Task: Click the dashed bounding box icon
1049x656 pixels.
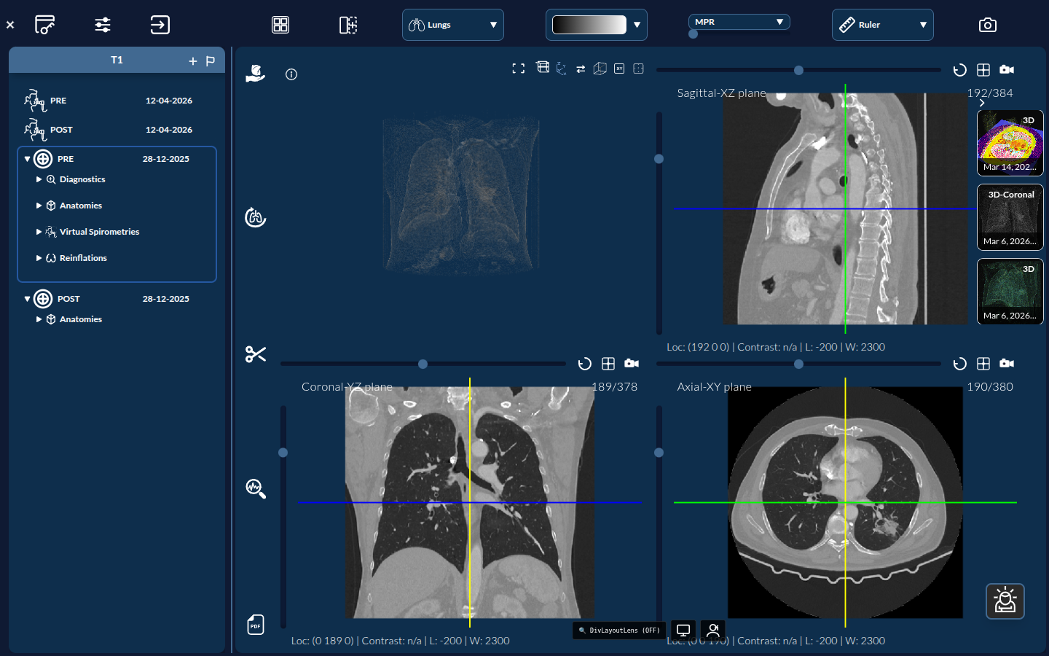Action: point(638,69)
